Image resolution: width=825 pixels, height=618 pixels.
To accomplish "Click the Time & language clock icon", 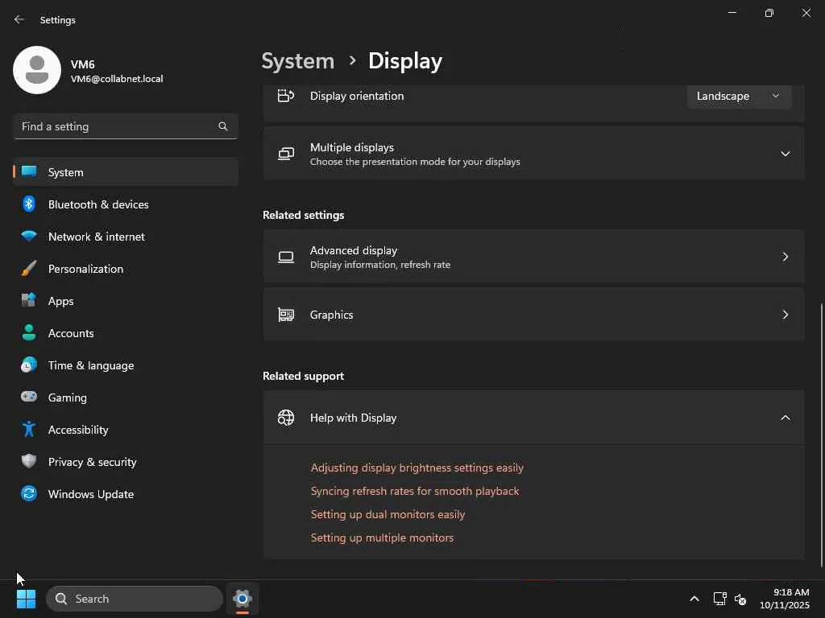I will (x=29, y=365).
